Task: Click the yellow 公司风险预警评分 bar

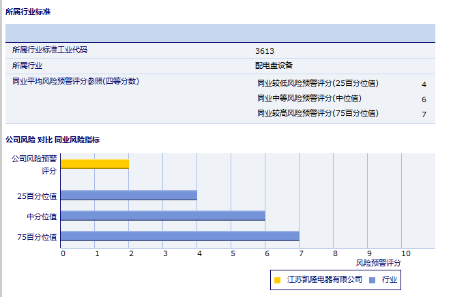Action: (95, 163)
